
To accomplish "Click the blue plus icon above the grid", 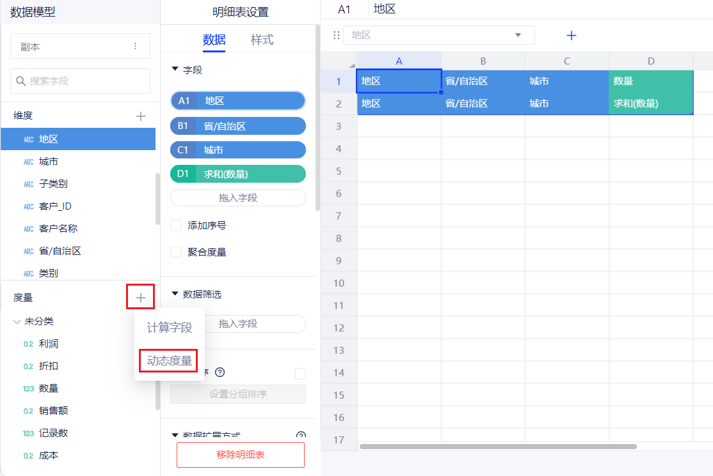I will click(x=572, y=36).
